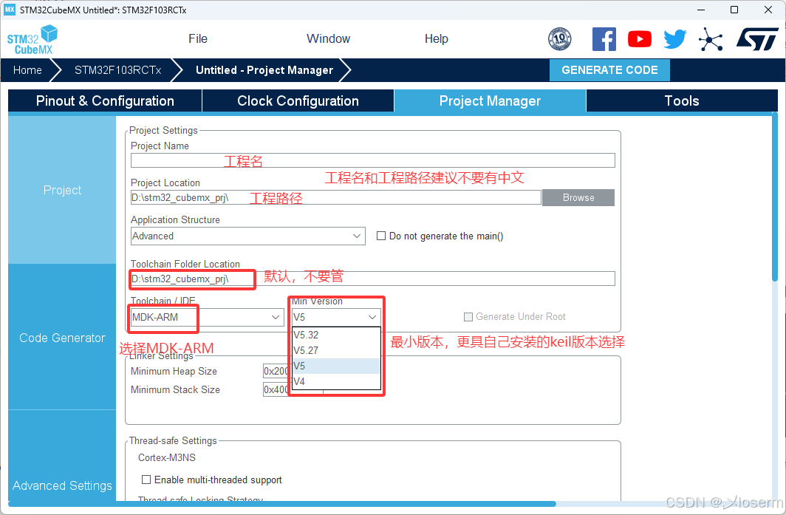Viewport: 786px width, 515px height.
Task: Click the Minimum Heap Size value field
Action: [276, 371]
